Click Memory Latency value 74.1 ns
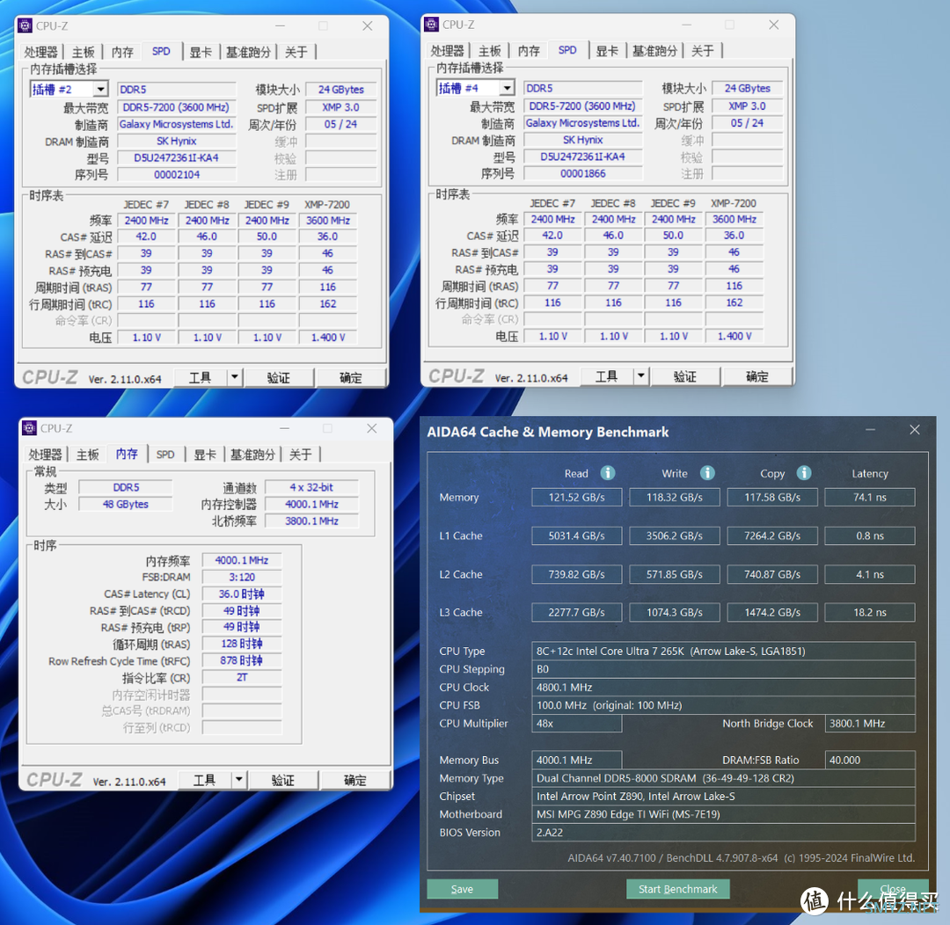 pos(870,498)
